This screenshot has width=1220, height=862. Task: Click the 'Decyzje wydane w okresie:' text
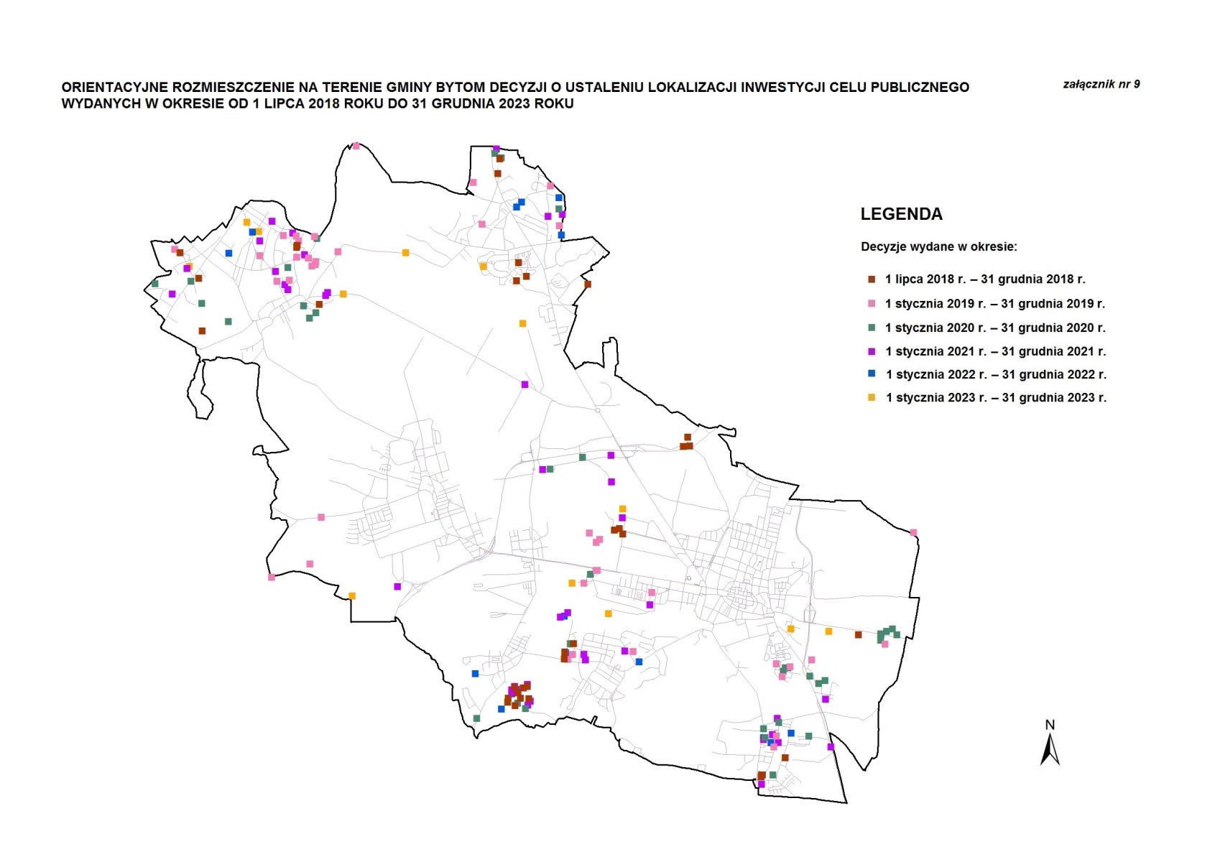point(938,246)
